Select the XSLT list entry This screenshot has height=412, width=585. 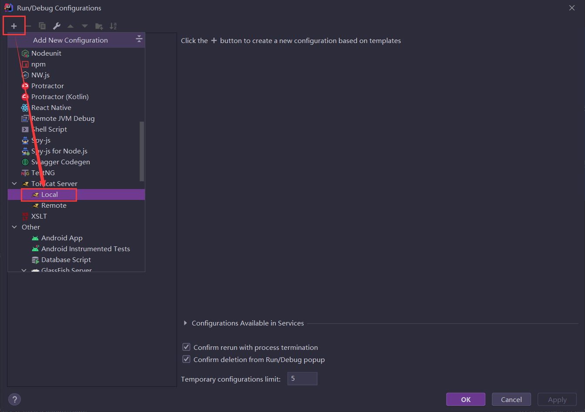coord(76,216)
